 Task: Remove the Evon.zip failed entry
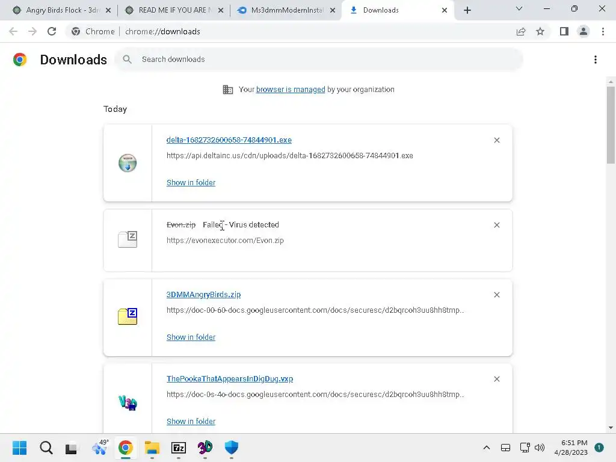(497, 225)
